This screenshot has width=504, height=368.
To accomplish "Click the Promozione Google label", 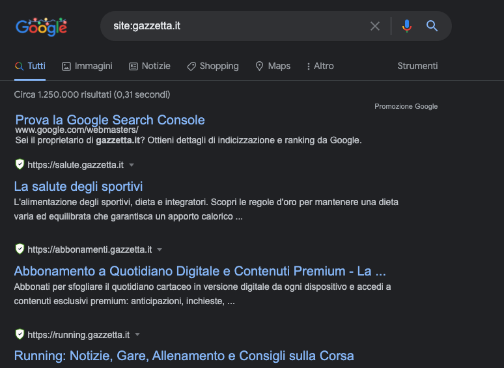I will click(x=406, y=106).
